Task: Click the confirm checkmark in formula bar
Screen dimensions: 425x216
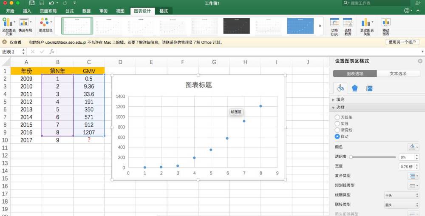Action: tap(42, 51)
